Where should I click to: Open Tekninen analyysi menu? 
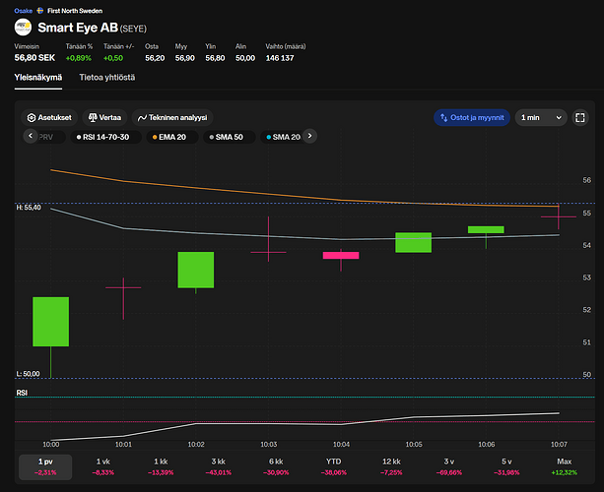click(172, 118)
